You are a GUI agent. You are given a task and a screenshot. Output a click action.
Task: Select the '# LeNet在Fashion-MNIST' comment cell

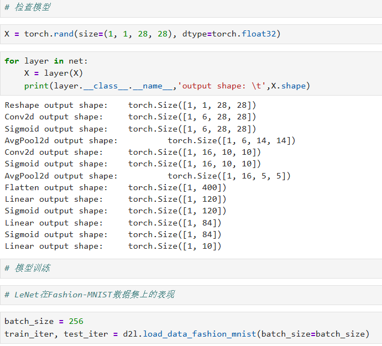tap(90, 295)
